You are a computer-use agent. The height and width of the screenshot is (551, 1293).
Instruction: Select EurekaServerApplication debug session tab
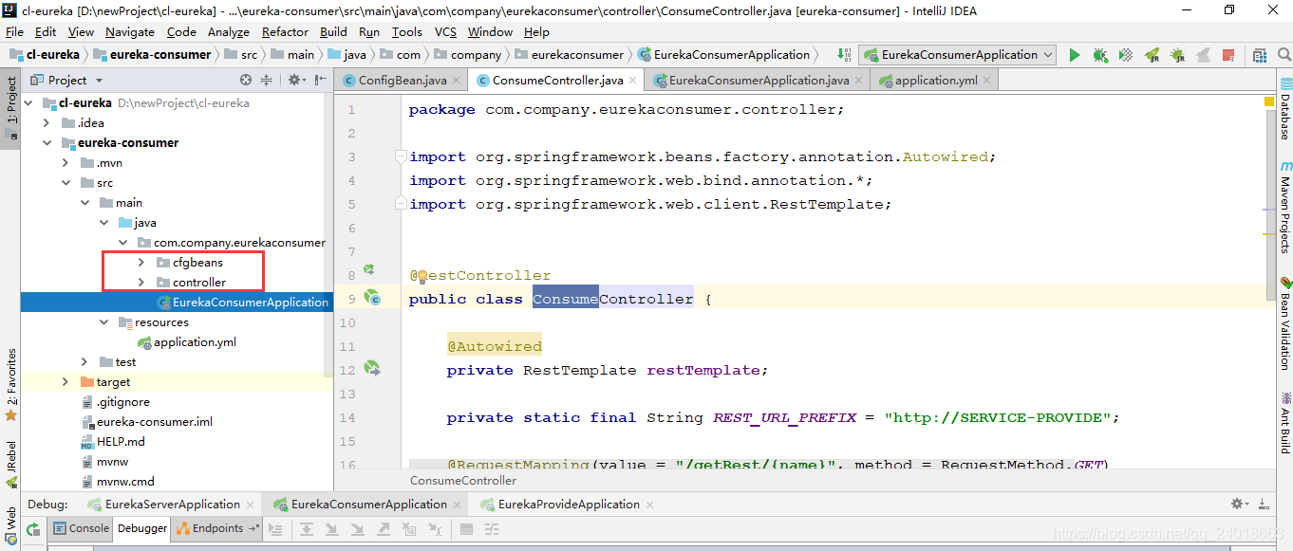point(171,505)
